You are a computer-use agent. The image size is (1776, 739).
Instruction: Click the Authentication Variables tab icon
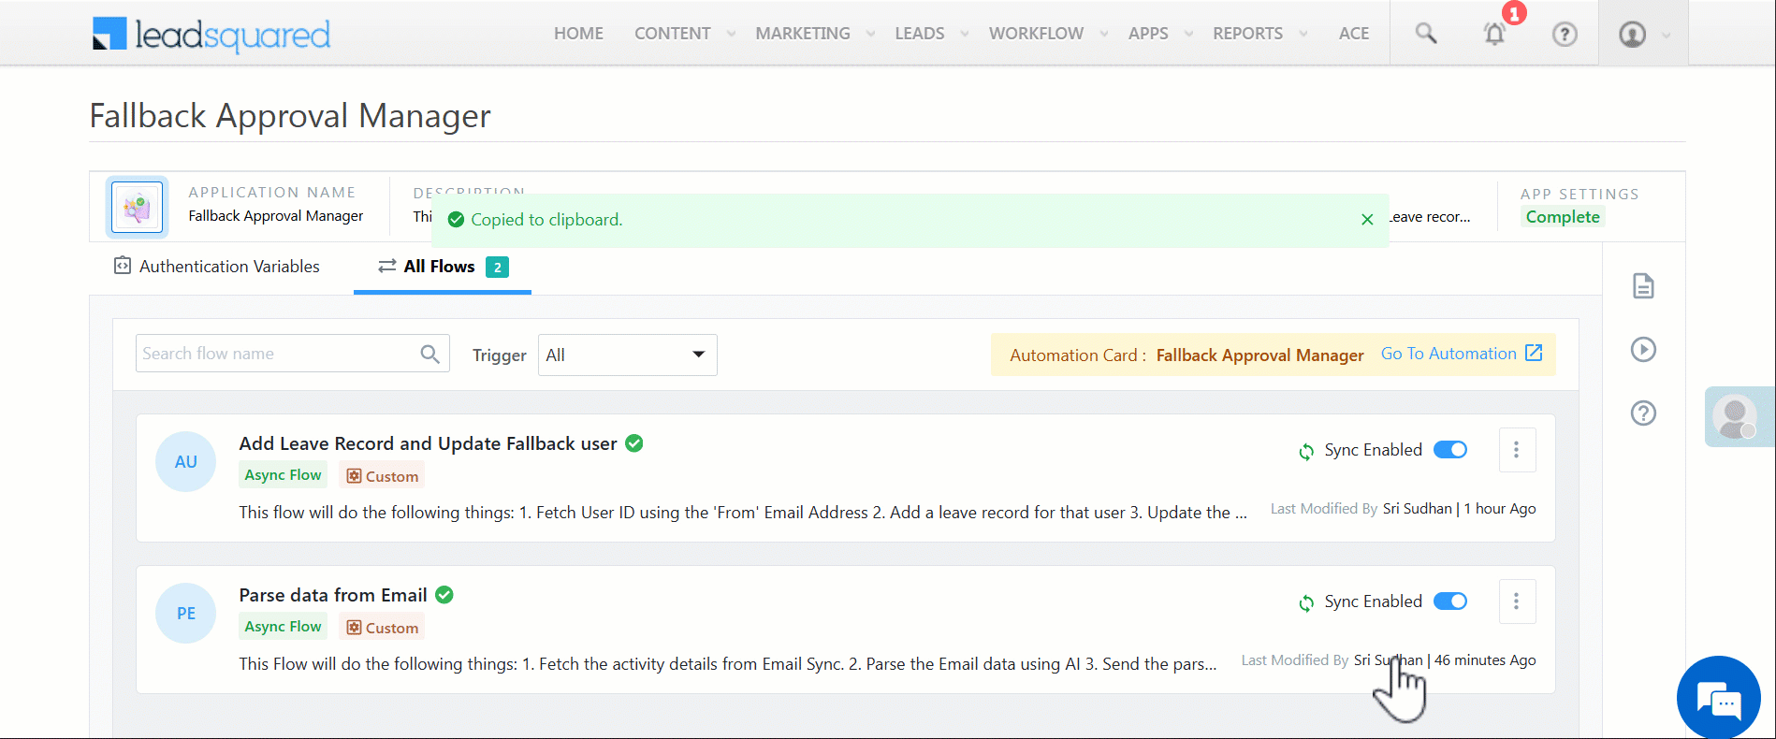click(x=123, y=266)
